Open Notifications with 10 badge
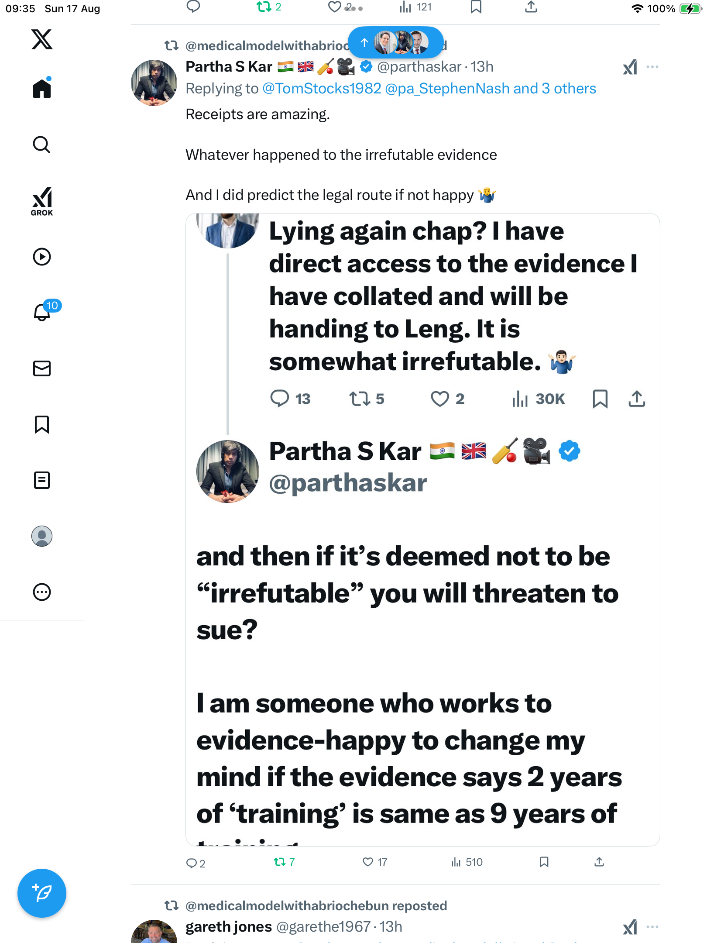This screenshot has width=707, height=943. (42, 312)
